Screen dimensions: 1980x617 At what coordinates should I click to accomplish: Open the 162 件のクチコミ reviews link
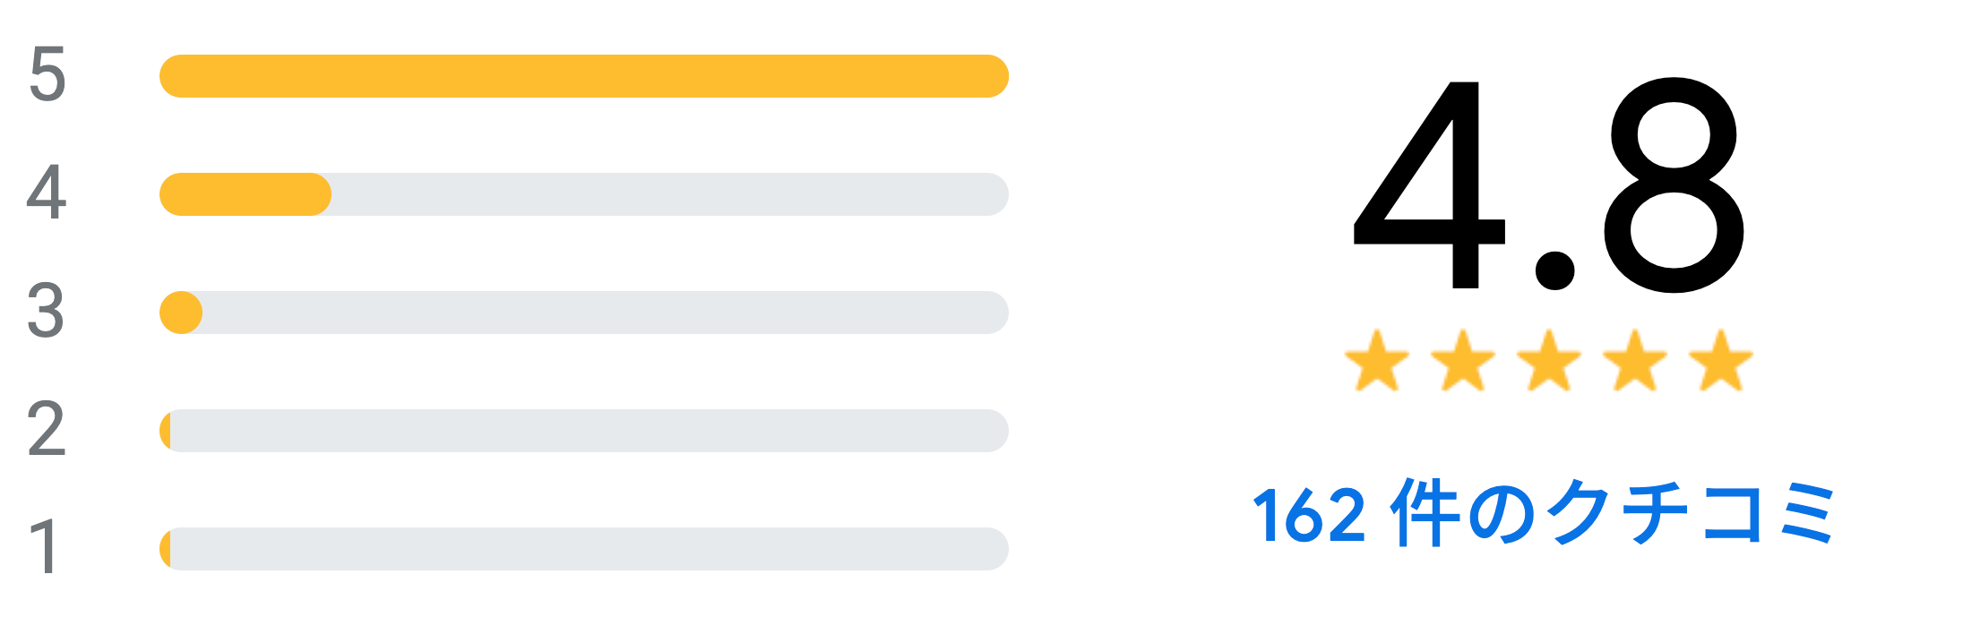click(x=1545, y=513)
